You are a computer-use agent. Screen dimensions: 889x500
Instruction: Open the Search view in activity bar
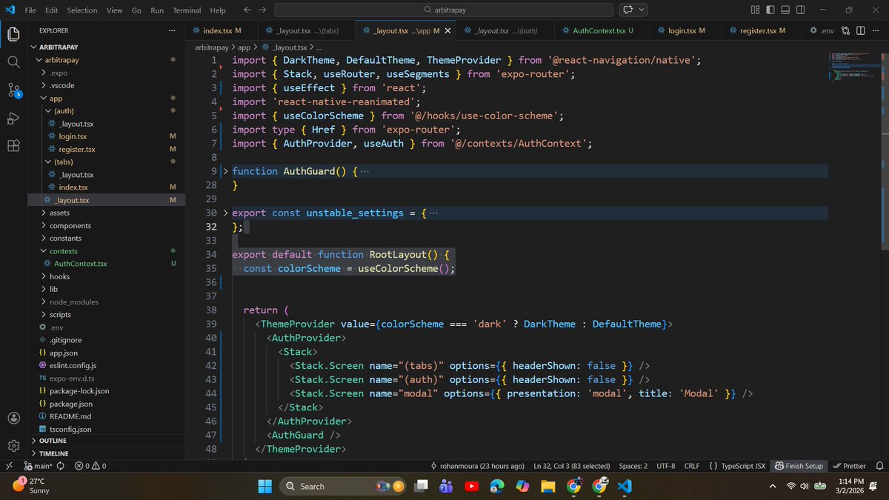[13, 62]
